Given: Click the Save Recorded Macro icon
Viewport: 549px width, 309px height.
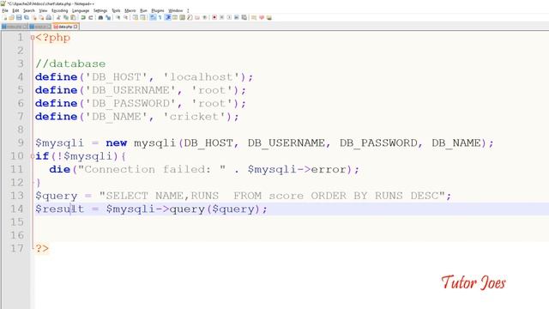Looking at the screenshot, I should [x=244, y=17].
